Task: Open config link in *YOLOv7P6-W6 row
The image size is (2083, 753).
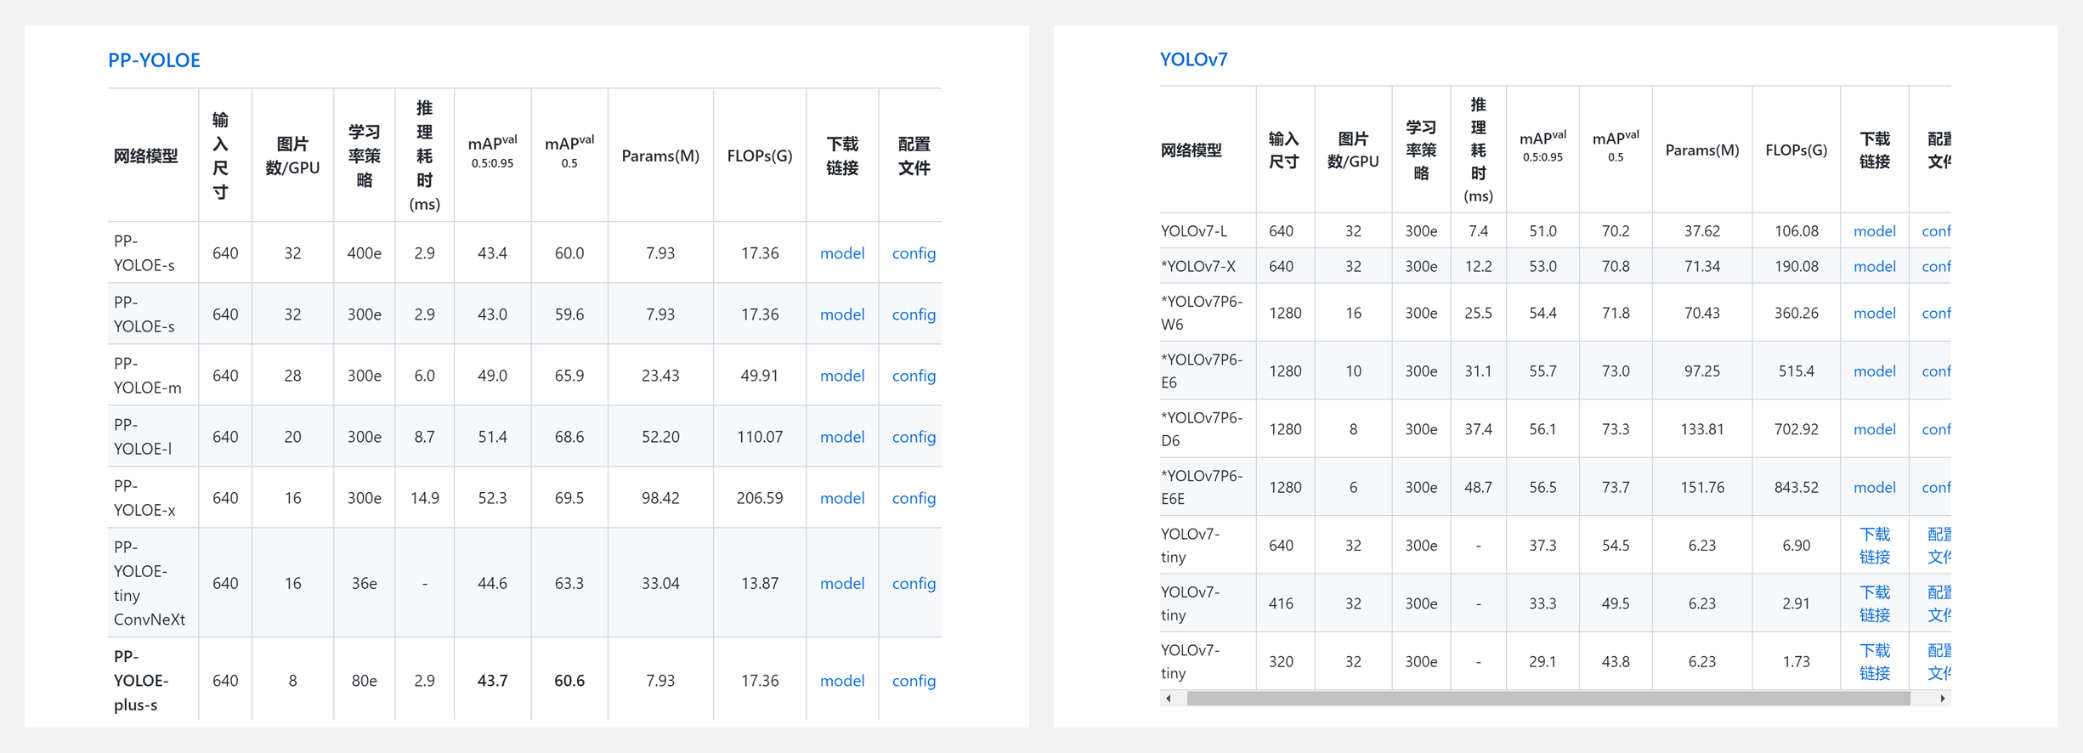Action: [x=1936, y=314]
